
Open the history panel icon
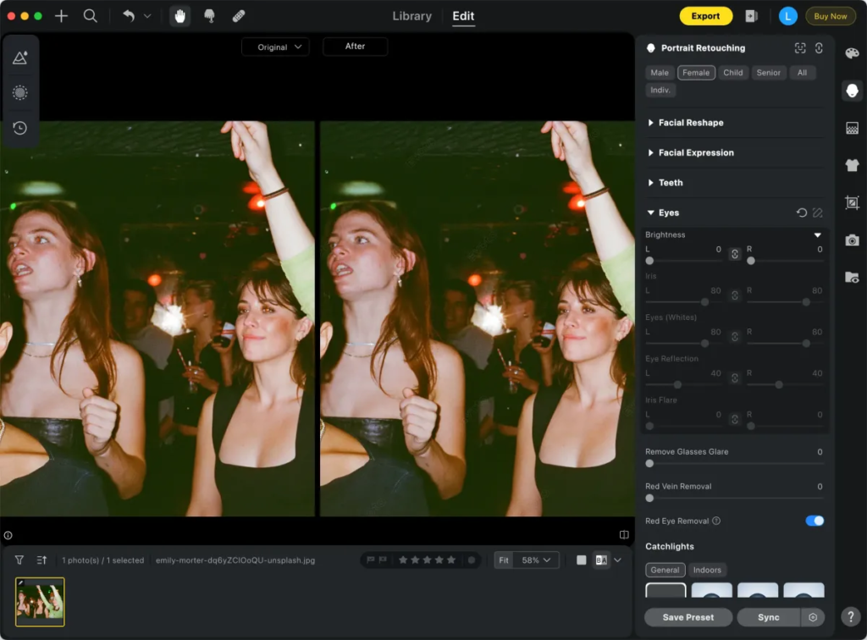(x=19, y=128)
